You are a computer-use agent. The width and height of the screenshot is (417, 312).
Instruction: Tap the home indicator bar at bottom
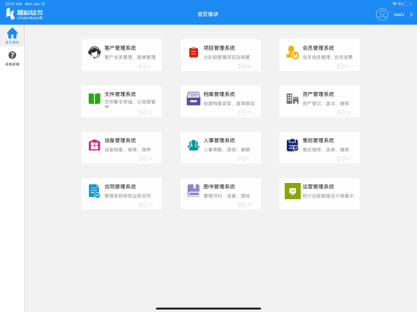pos(208,308)
